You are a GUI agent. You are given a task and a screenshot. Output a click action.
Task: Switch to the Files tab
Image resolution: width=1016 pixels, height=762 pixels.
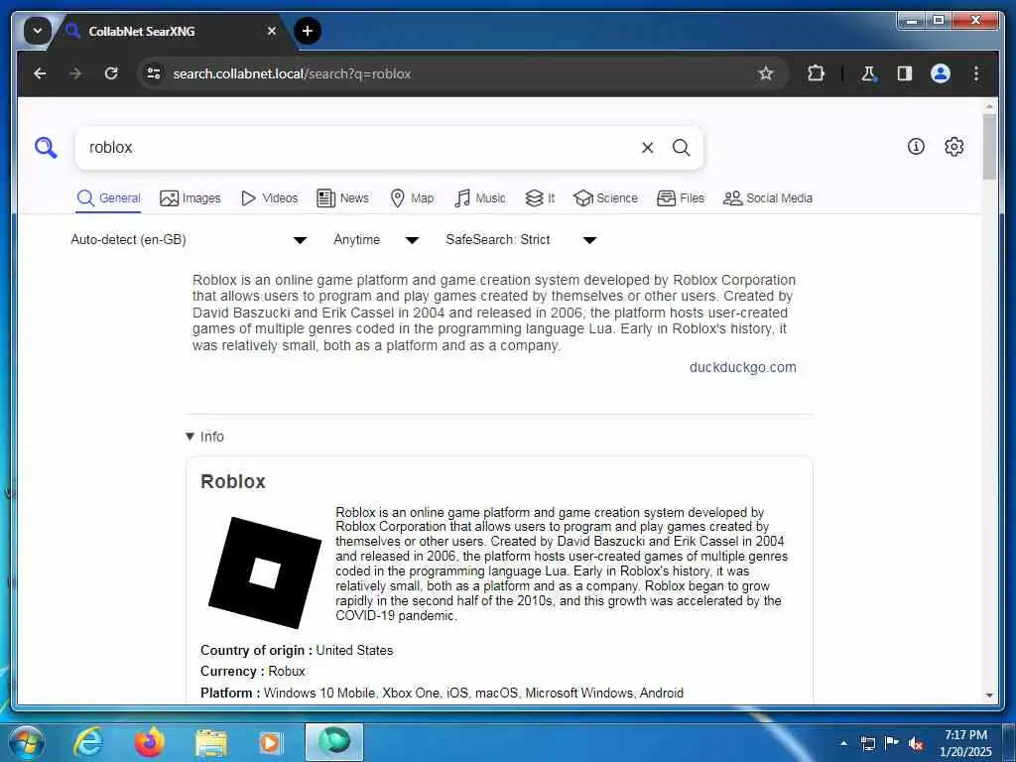[681, 198]
